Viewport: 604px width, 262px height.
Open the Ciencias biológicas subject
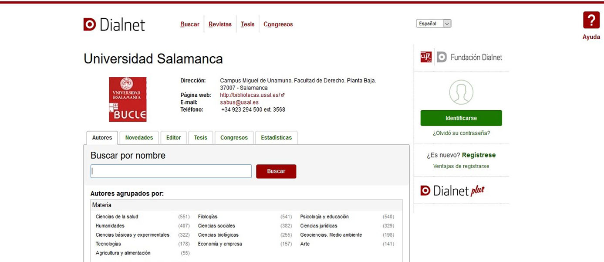pos(218,235)
